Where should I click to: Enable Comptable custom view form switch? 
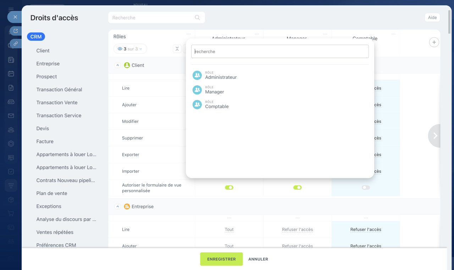click(366, 188)
